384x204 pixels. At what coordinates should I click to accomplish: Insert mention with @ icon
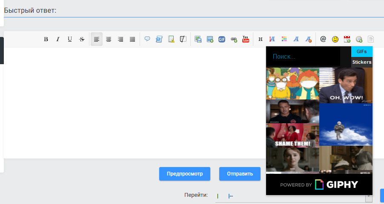(x=323, y=39)
